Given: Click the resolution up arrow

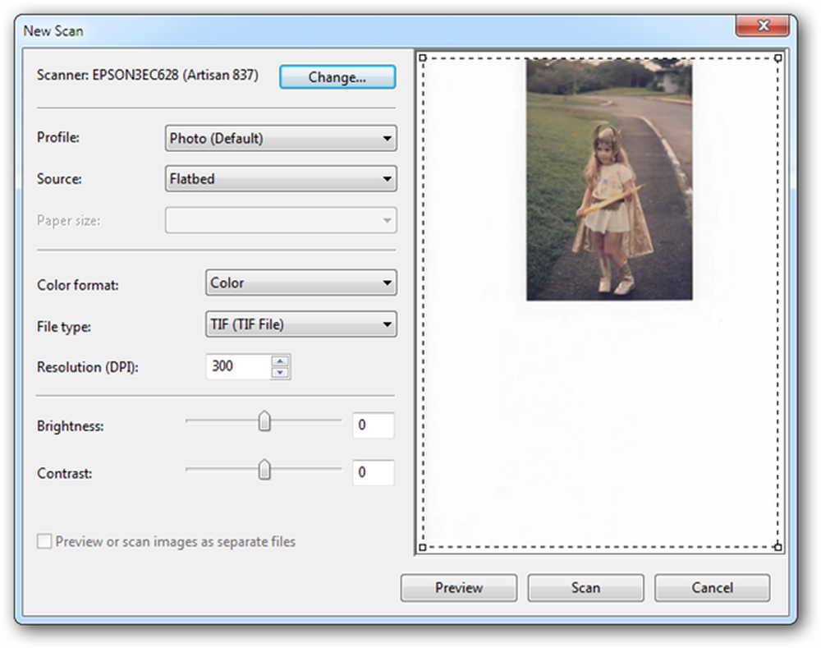Looking at the screenshot, I should [280, 361].
